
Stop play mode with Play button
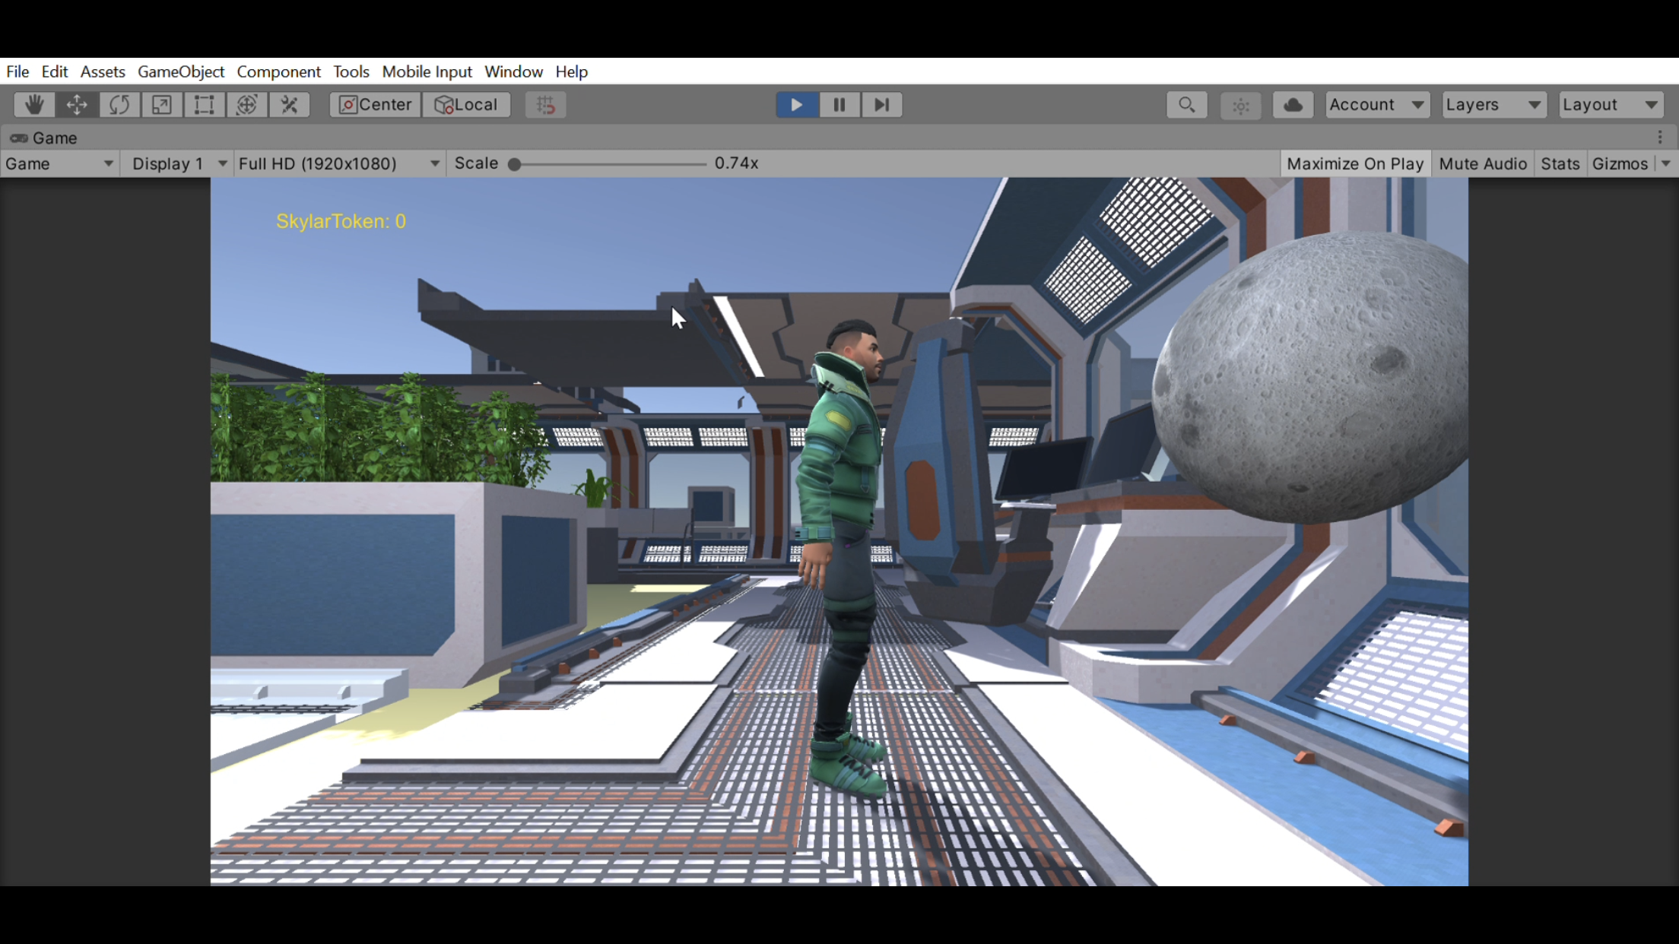tap(797, 105)
